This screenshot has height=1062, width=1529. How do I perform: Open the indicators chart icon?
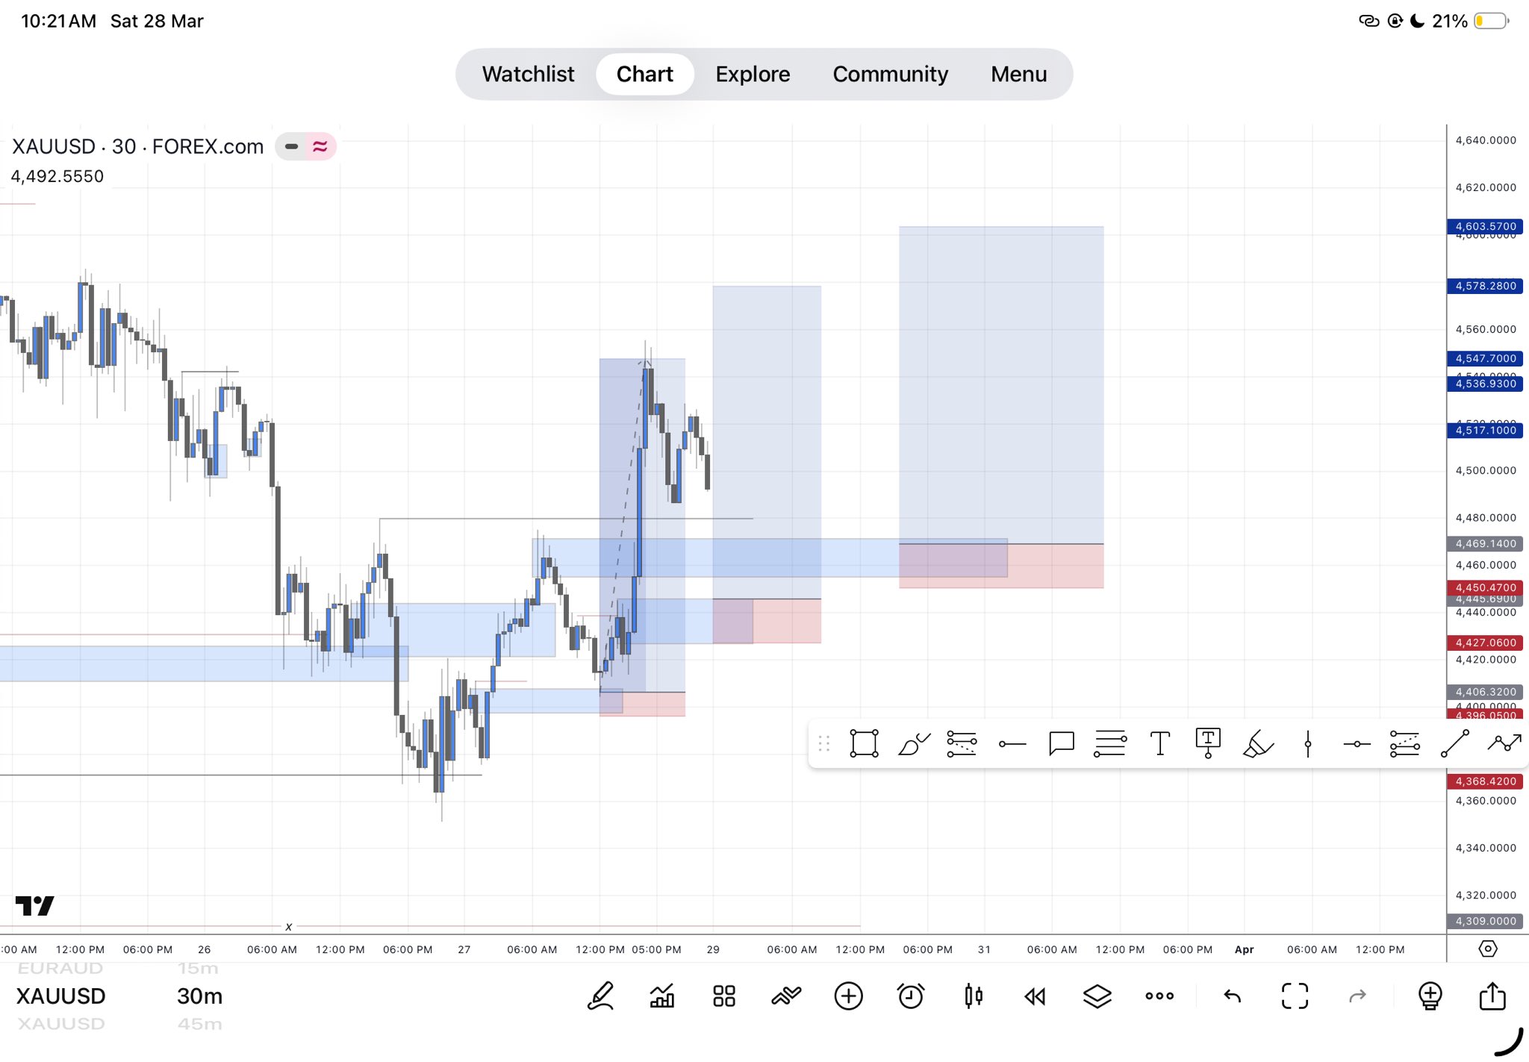click(x=662, y=996)
